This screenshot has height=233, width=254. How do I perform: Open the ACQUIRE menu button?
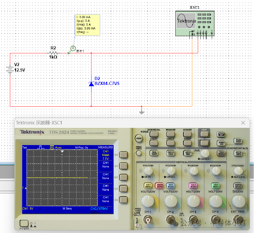tap(187, 134)
